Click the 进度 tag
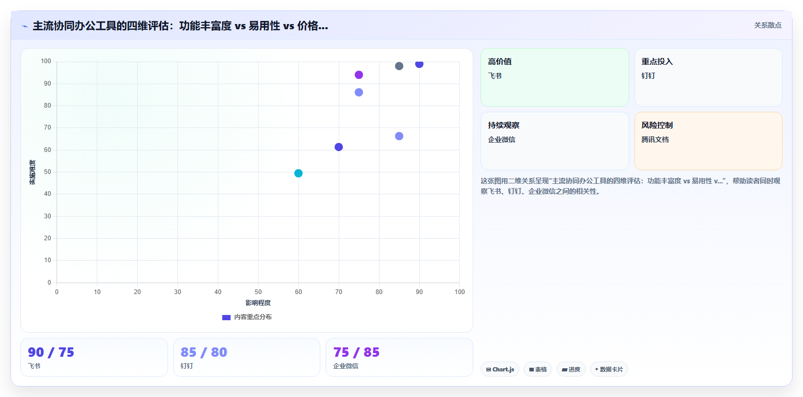 [571, 369]
